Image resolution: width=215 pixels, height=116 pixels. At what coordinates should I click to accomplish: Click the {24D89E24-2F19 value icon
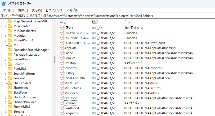[x=62, y=33]
